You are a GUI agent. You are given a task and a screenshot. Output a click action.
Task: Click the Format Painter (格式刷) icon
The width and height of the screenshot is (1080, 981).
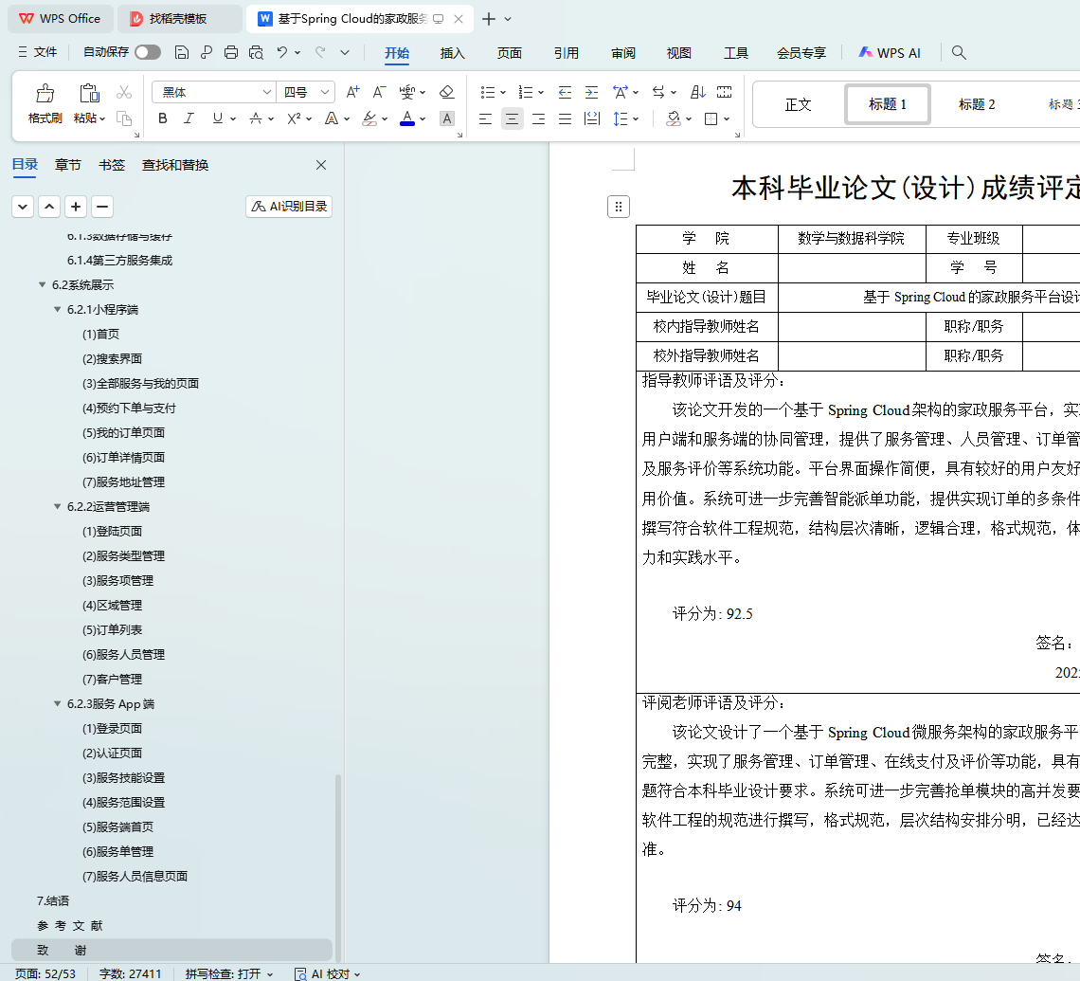click(x=45, y=102)
